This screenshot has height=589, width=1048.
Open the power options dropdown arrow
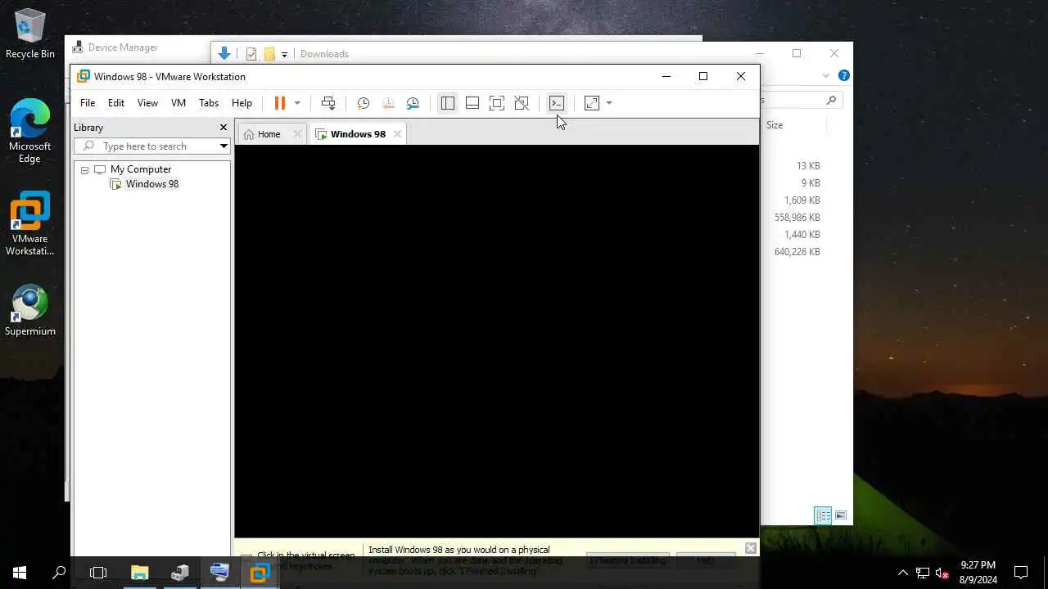click(297, 103)
